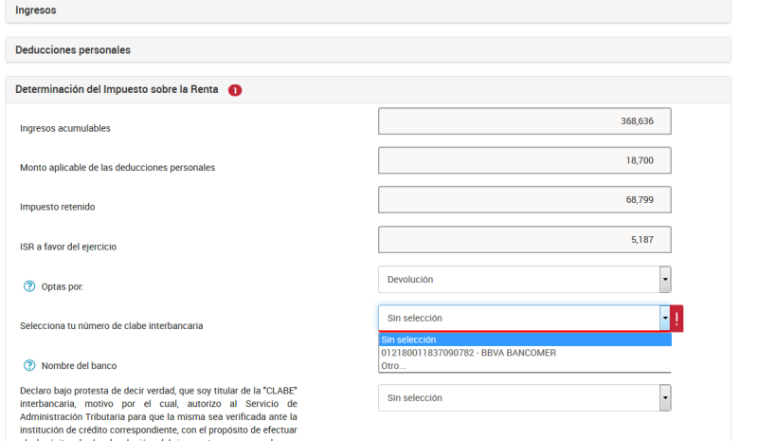Open help icon next to Optas por
The height and width of the screenshot is (441, 758).
pyautogui.click(x=29, y=286)
